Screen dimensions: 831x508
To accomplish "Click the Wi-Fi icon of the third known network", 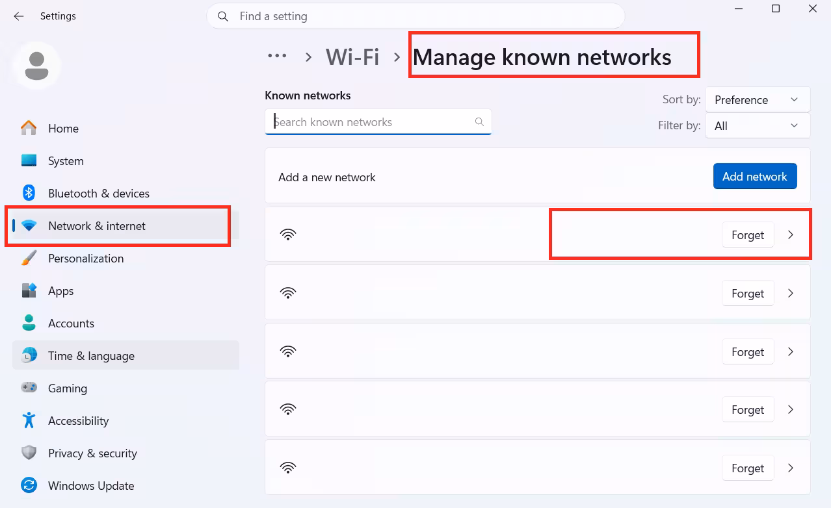I will tap(288, 351).
